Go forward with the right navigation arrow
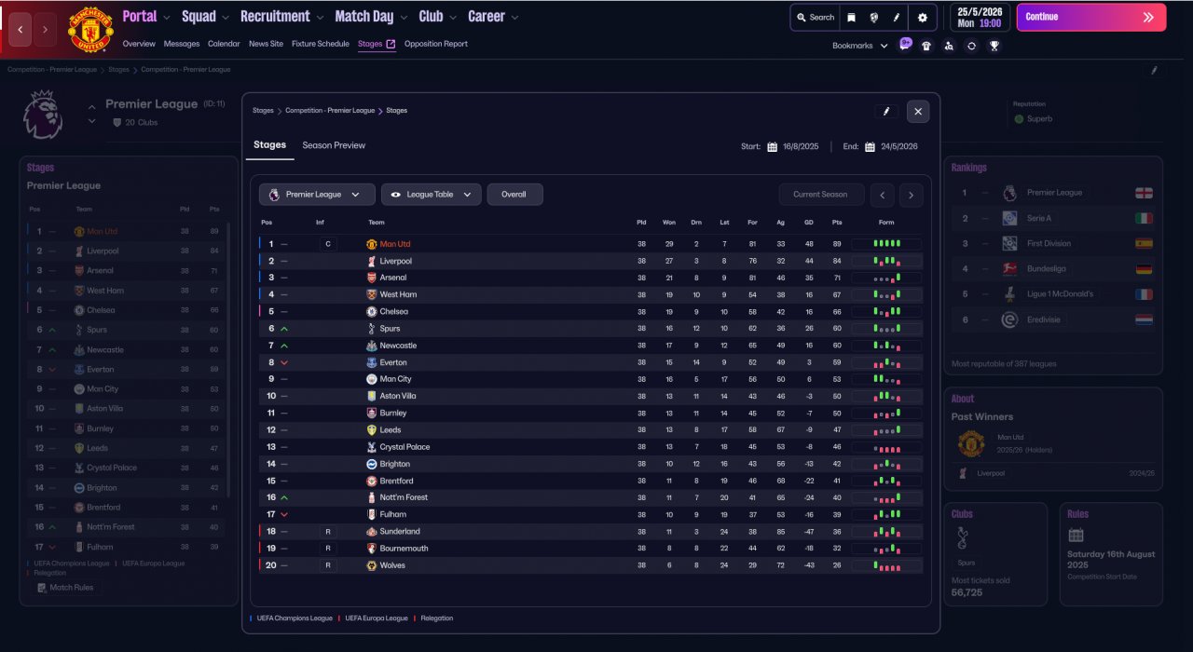This screenshot has height=652, width=1193. (45, 29)
